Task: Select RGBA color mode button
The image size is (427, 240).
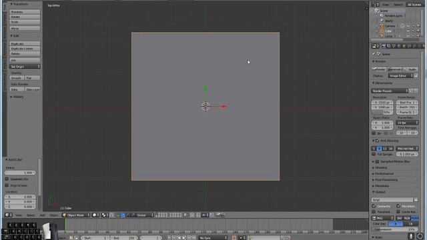Action: [x=414, y=218]
